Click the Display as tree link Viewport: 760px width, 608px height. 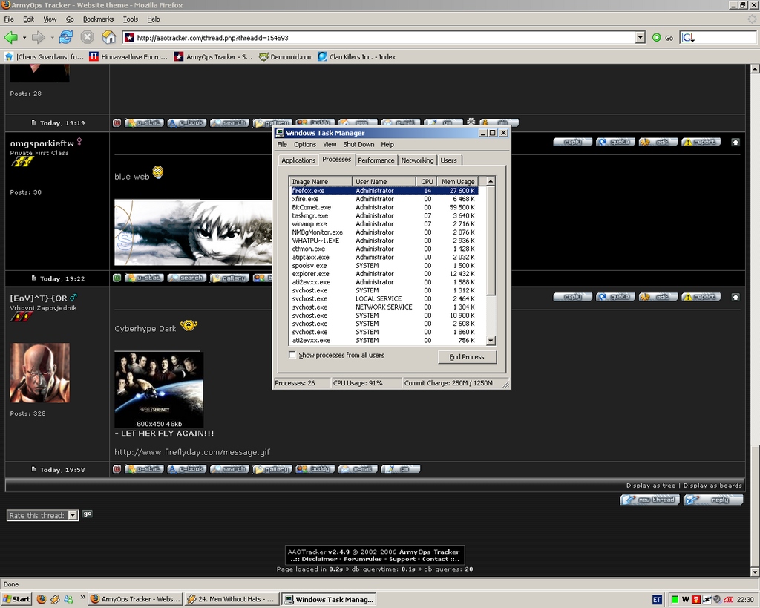650,486
